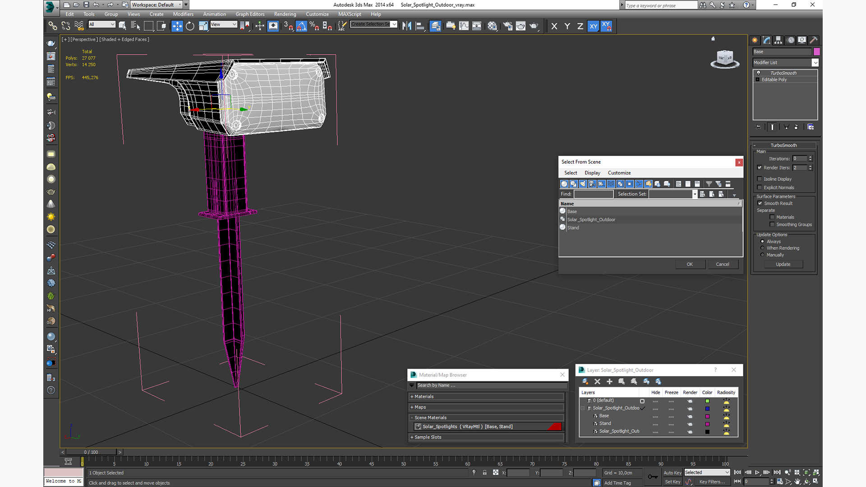Screen dimensions: 866x487
Task: Click the Create New Layer icon
Action: 585,381
